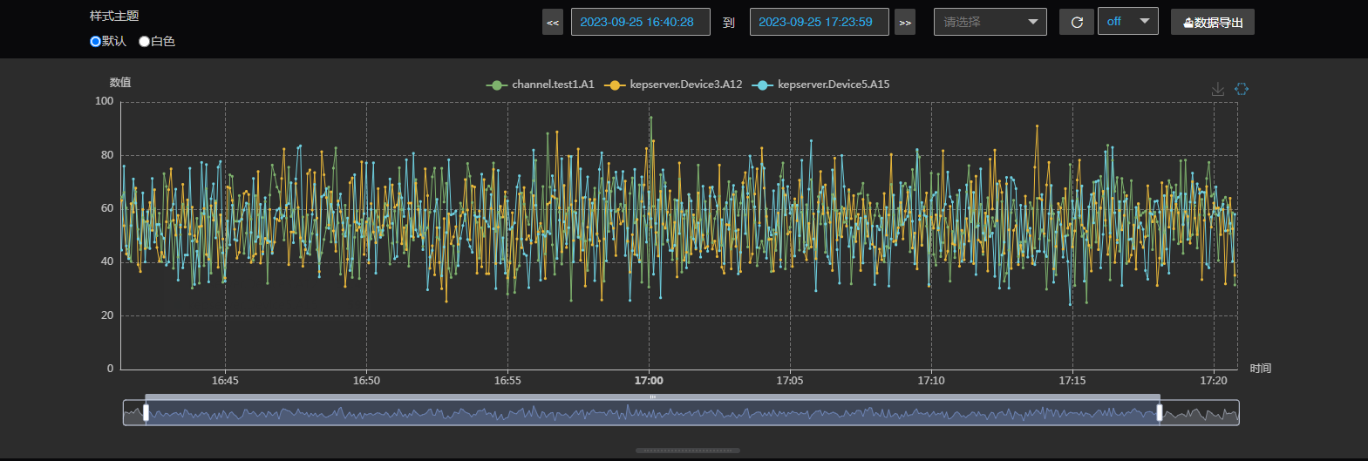Click the chart restore icon
This screenshot has height=461, width=1368.
tap(1242, 89)
